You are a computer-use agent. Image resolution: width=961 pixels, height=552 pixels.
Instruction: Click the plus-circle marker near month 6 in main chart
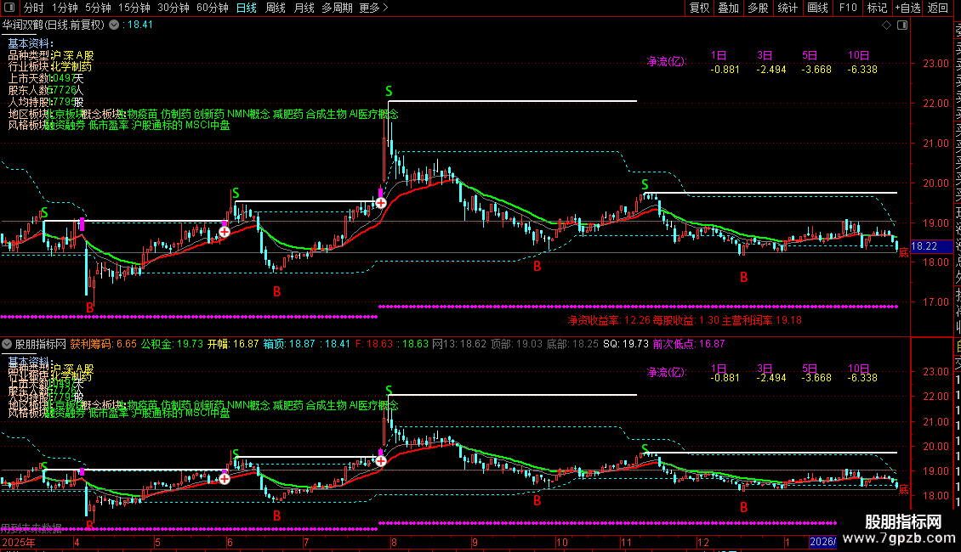(225, 232)
